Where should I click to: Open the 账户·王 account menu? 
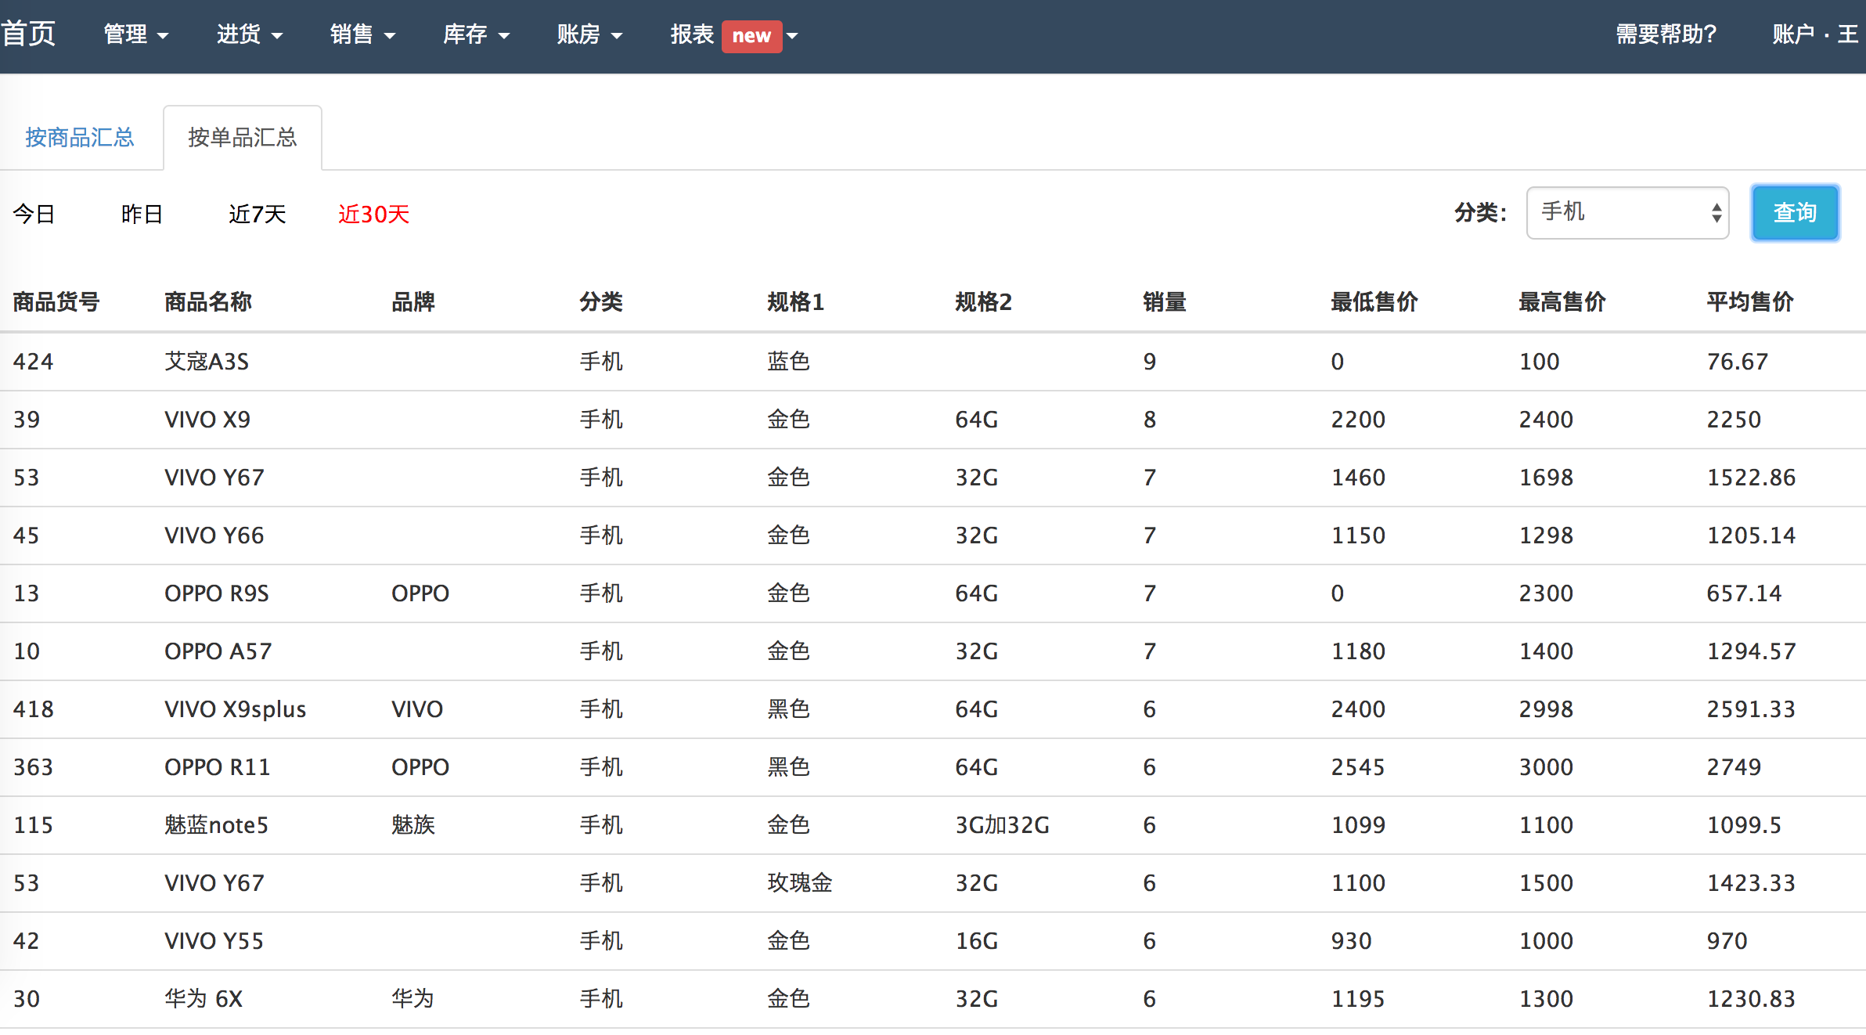tap(1814, 34)
